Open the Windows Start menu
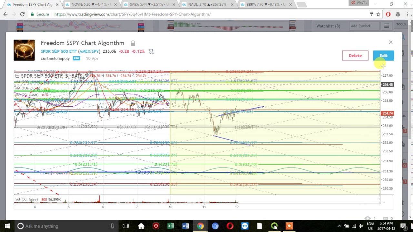Screen dimensions: 413x232 [x=7, y=226]
